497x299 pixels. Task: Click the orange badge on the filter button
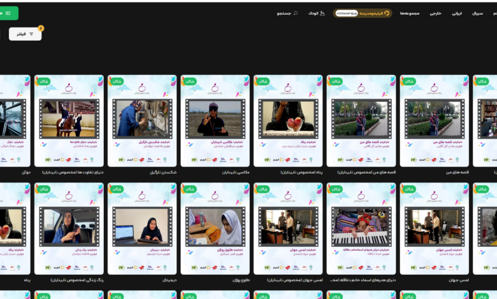(41, 29)
